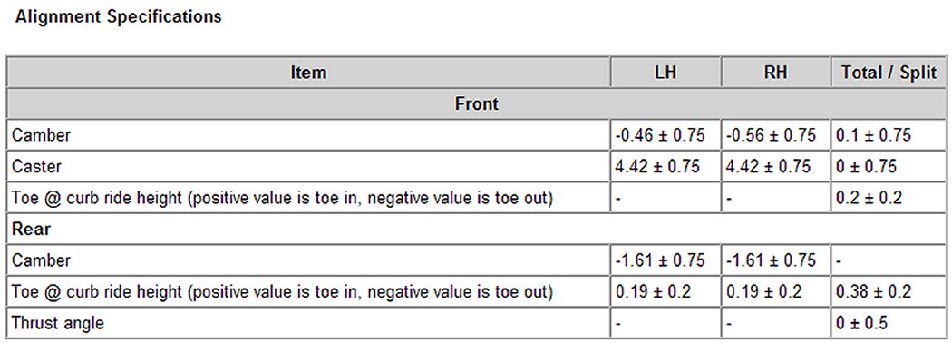This screenshot has width=952, height=343.
Task: Select the Thrust angle row label
Action: [x=58, y=323]
